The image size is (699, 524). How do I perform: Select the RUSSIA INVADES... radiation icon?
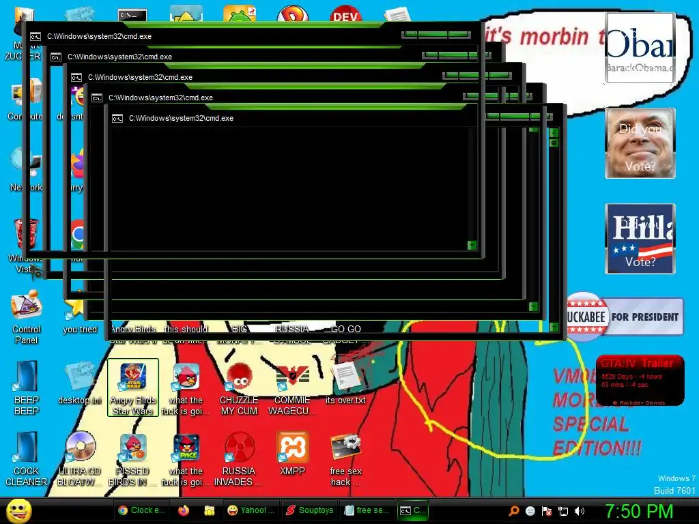click(240, 447)
